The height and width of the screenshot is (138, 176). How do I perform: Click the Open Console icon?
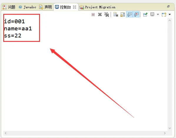(164, 14)
